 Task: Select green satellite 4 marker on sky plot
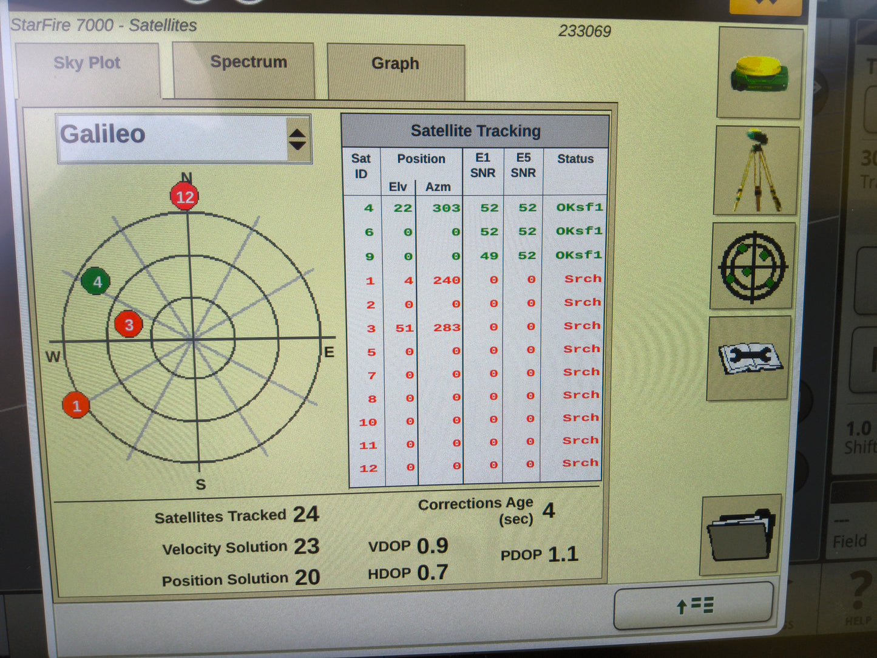pos(96,282)
